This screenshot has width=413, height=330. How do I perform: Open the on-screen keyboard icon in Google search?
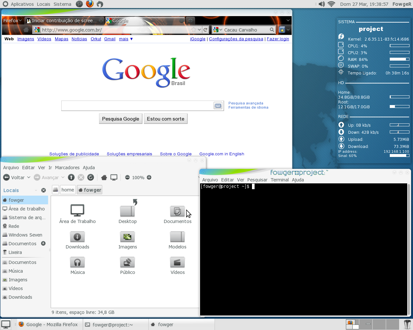[218, 106]
